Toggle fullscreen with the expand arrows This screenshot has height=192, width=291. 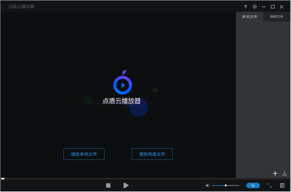[270, 185]
